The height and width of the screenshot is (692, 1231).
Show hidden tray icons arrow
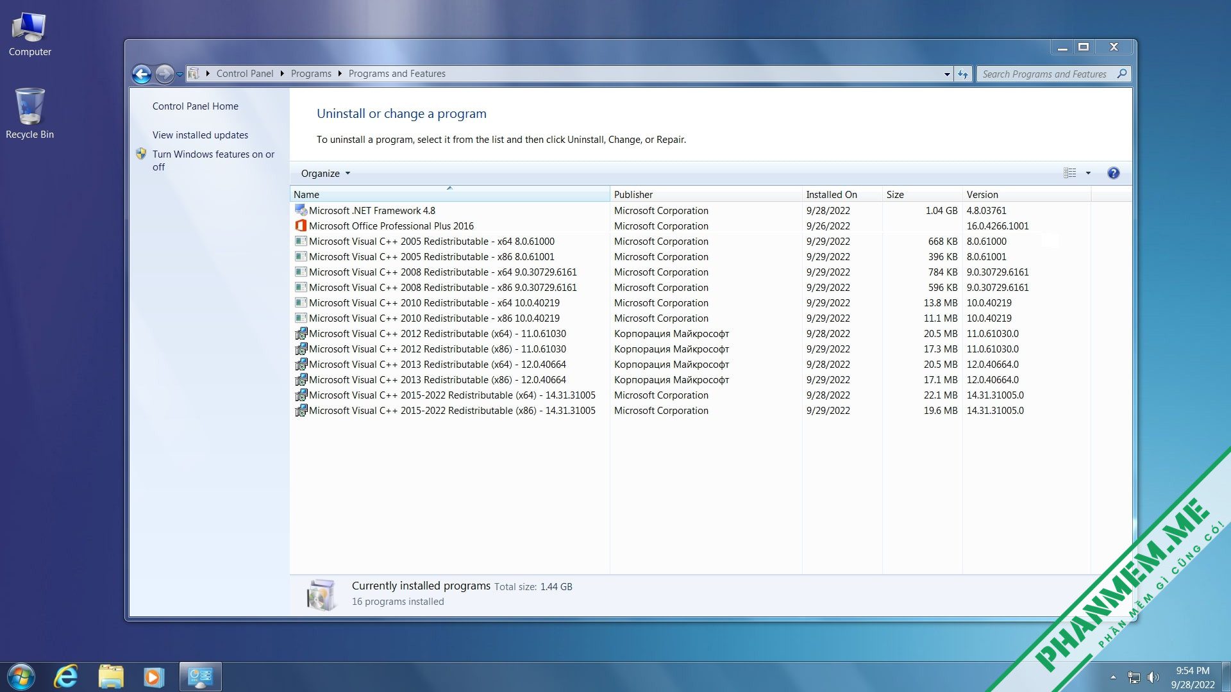[x=1113, y=677]
